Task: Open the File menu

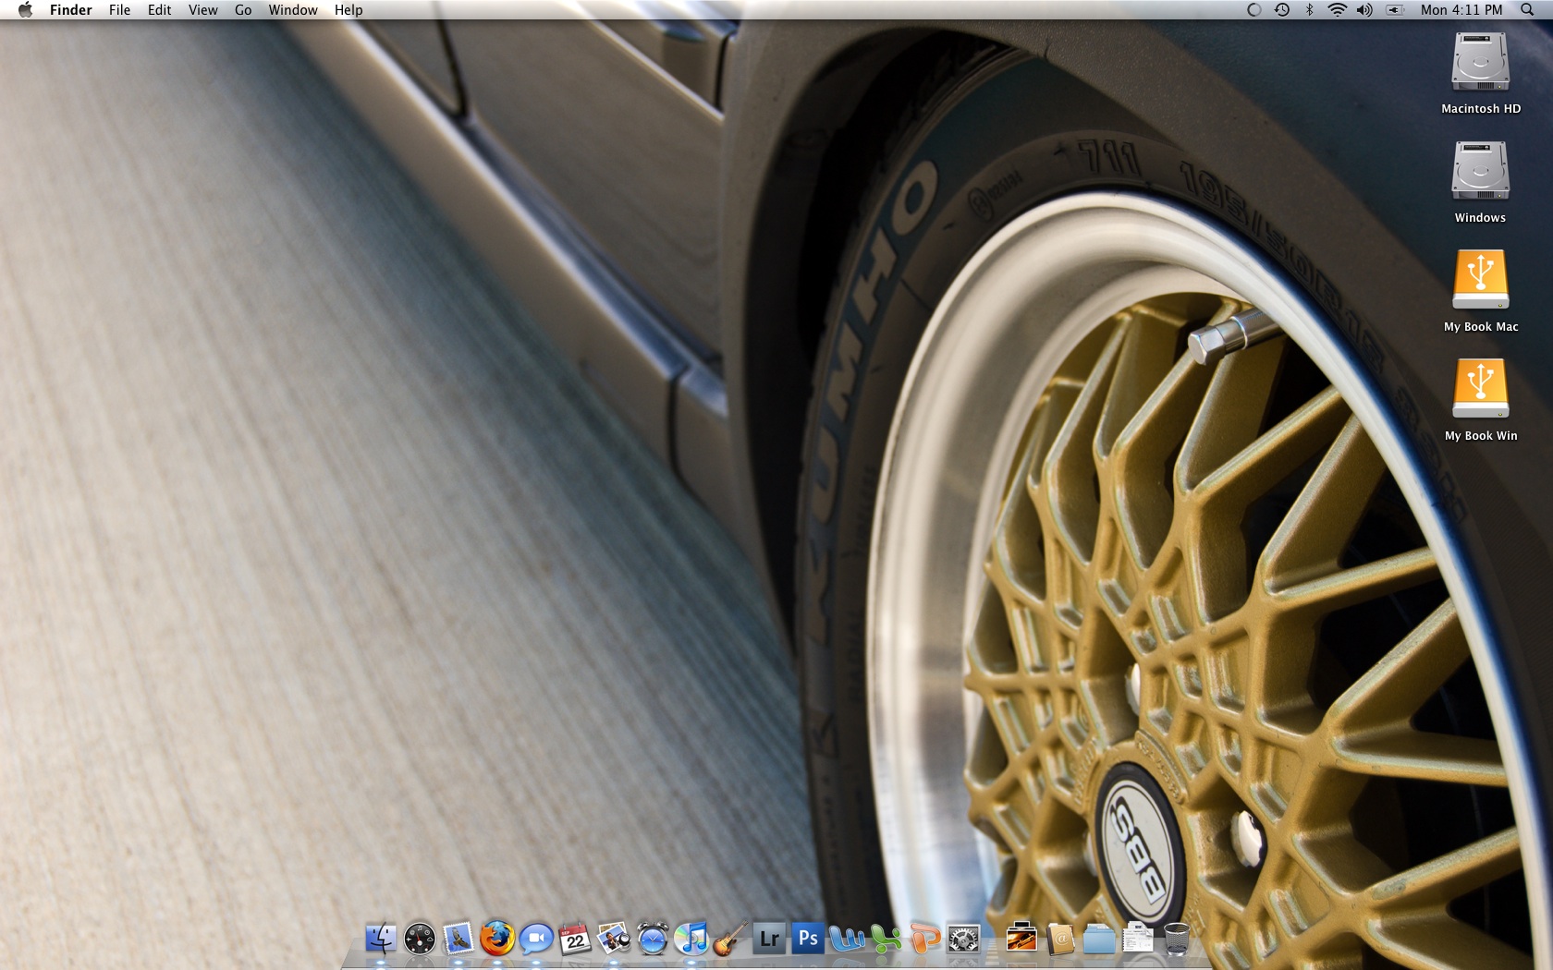Action: point(119,10)
